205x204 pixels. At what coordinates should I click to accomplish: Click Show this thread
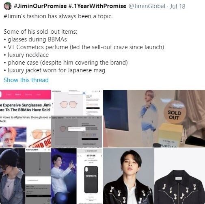click(x=26, y=80)
